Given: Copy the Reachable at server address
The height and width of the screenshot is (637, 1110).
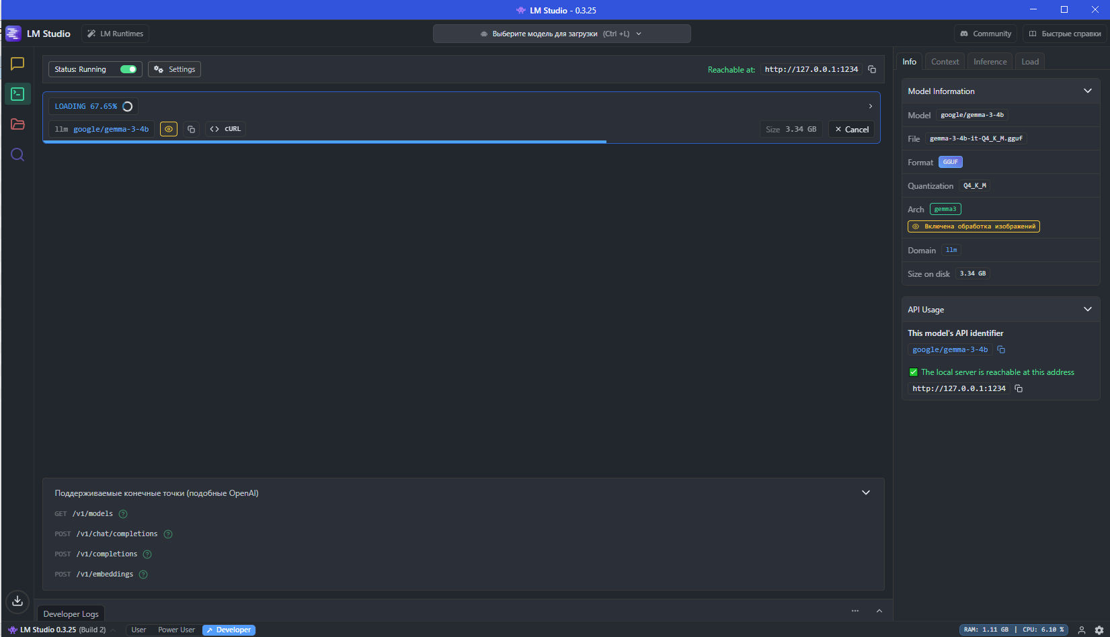Looking at the screenshot, I should [872, 69].
